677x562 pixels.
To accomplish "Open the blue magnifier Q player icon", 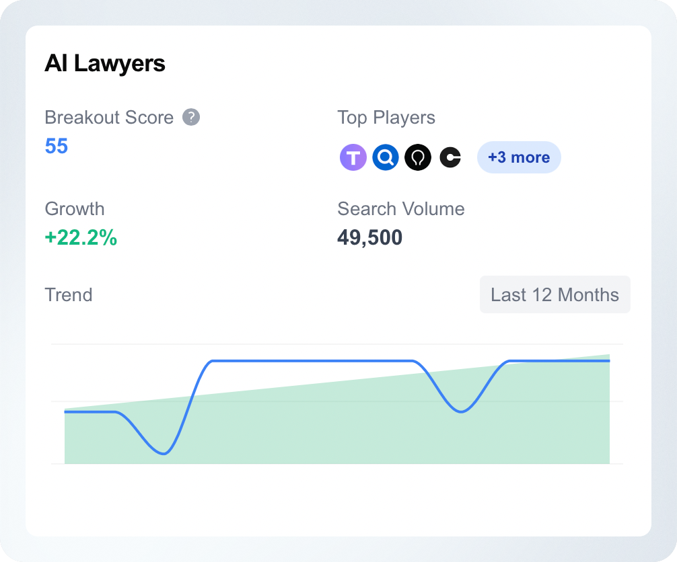I will (386, 157).
